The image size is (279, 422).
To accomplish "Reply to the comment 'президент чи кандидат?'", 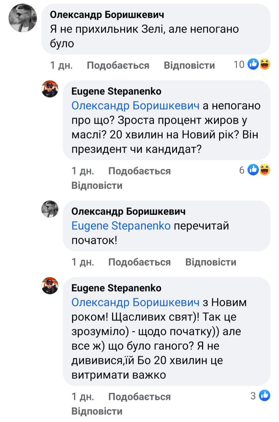I will pos(97,185).
